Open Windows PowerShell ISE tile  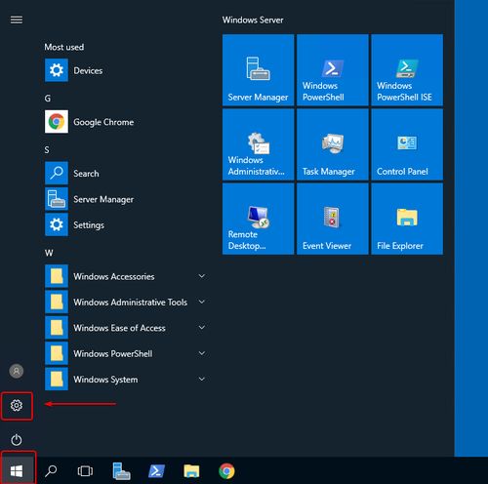click(407, 70)
